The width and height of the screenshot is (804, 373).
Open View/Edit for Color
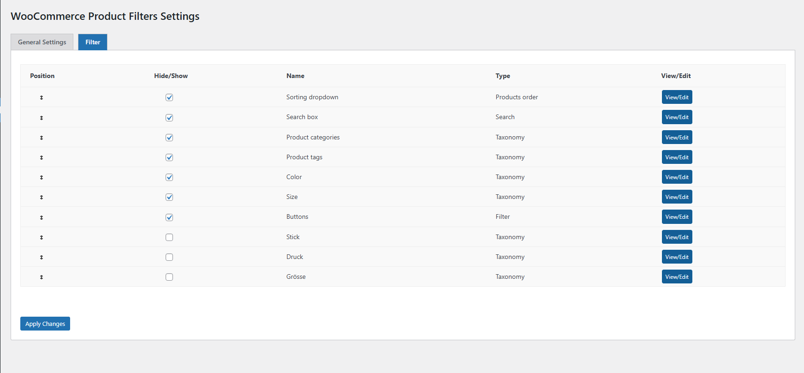point(677,177)
